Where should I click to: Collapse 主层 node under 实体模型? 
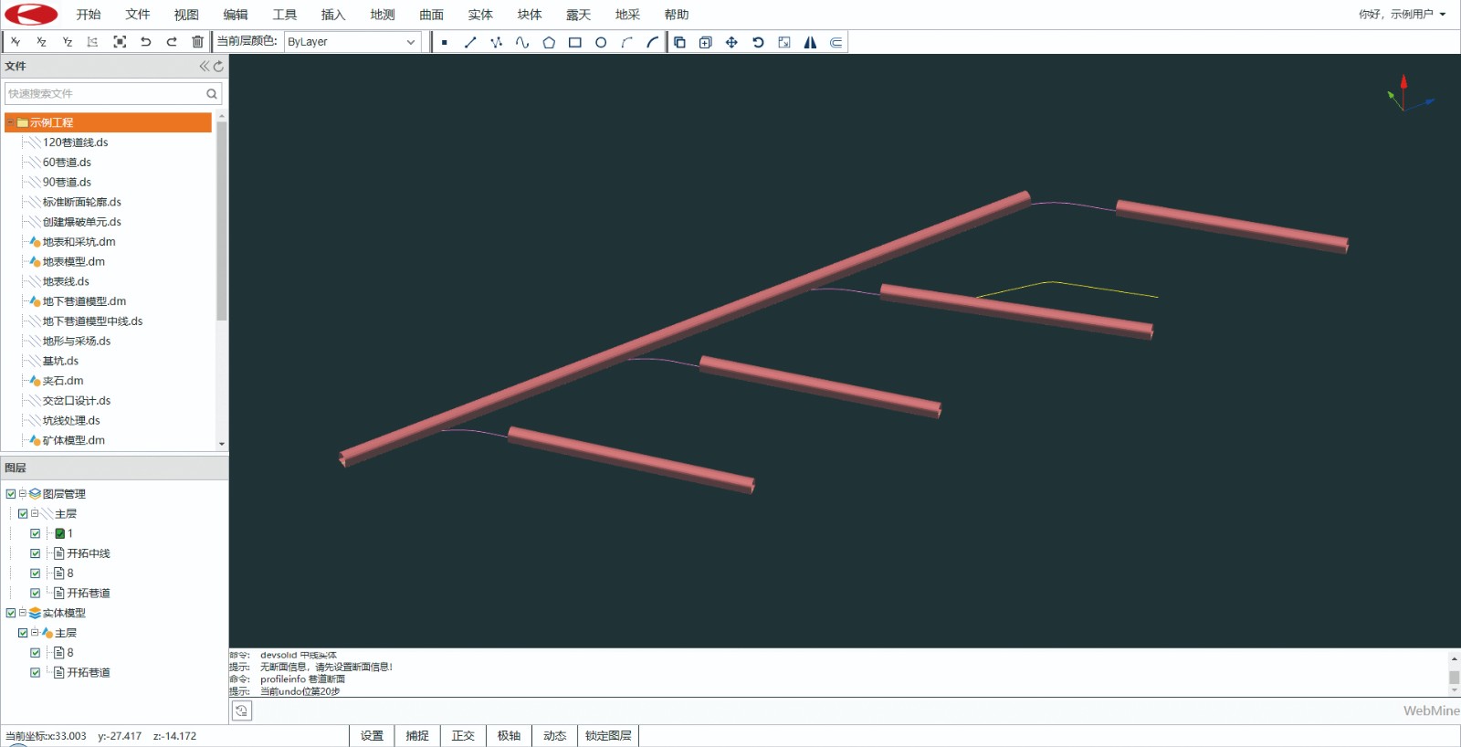(34, 632)
